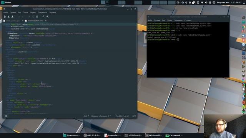
Task: Click the new document icon in editor toolbar
Action: coord(5,16)
